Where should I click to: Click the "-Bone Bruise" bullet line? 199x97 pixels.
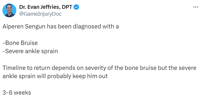click(20, 43)
